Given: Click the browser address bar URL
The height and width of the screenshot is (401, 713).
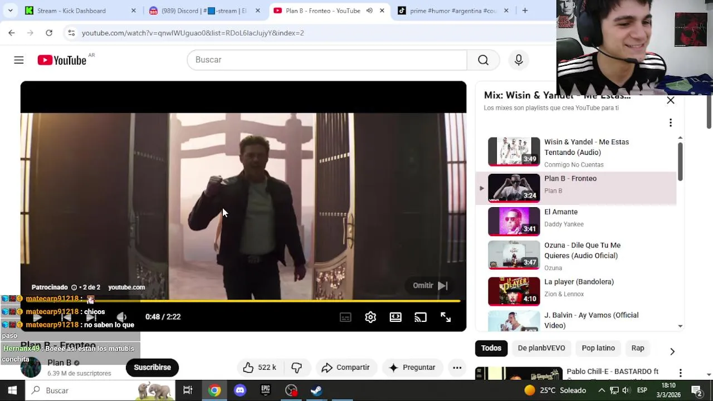Looking at the screenshot, I should (193, 33).
